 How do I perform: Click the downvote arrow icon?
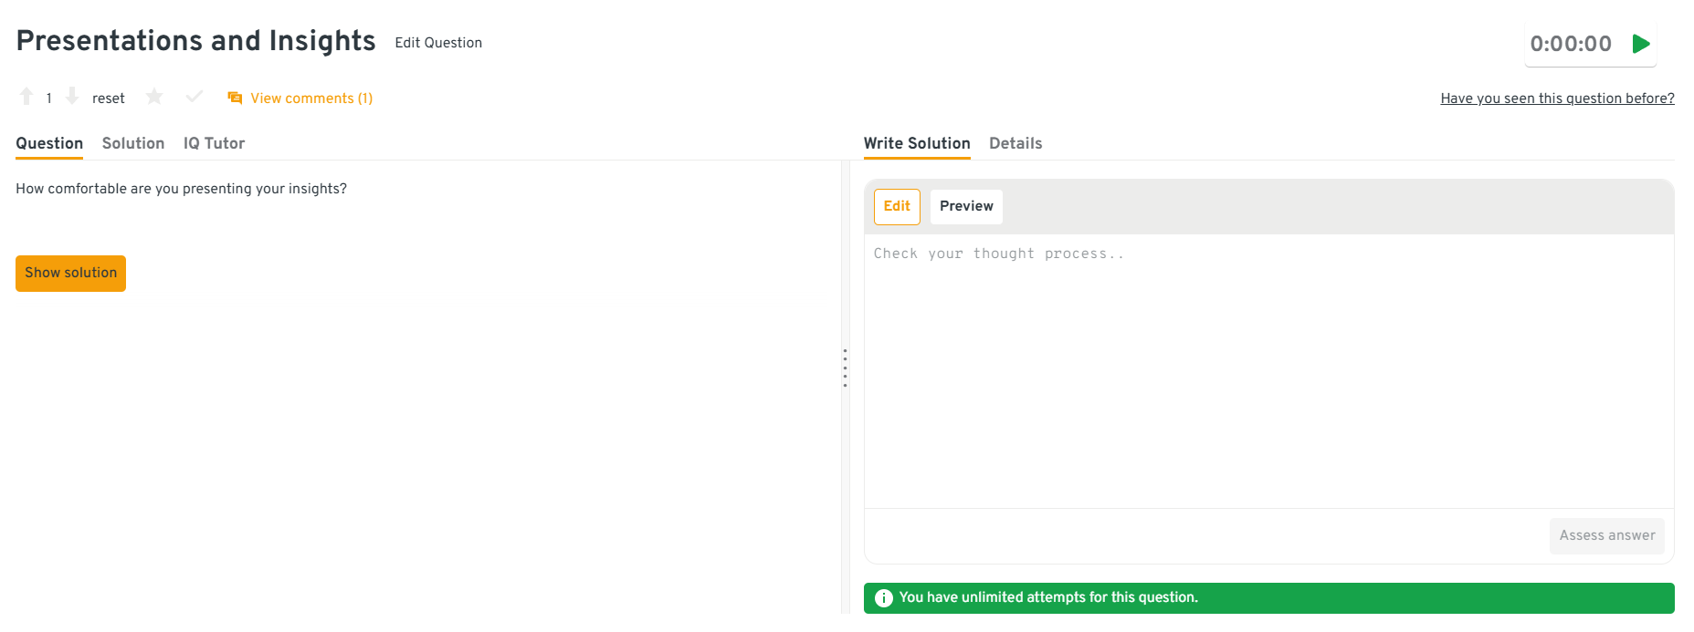72,97
